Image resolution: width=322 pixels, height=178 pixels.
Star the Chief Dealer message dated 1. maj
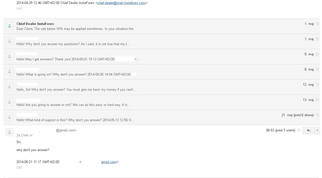(317, 24)
